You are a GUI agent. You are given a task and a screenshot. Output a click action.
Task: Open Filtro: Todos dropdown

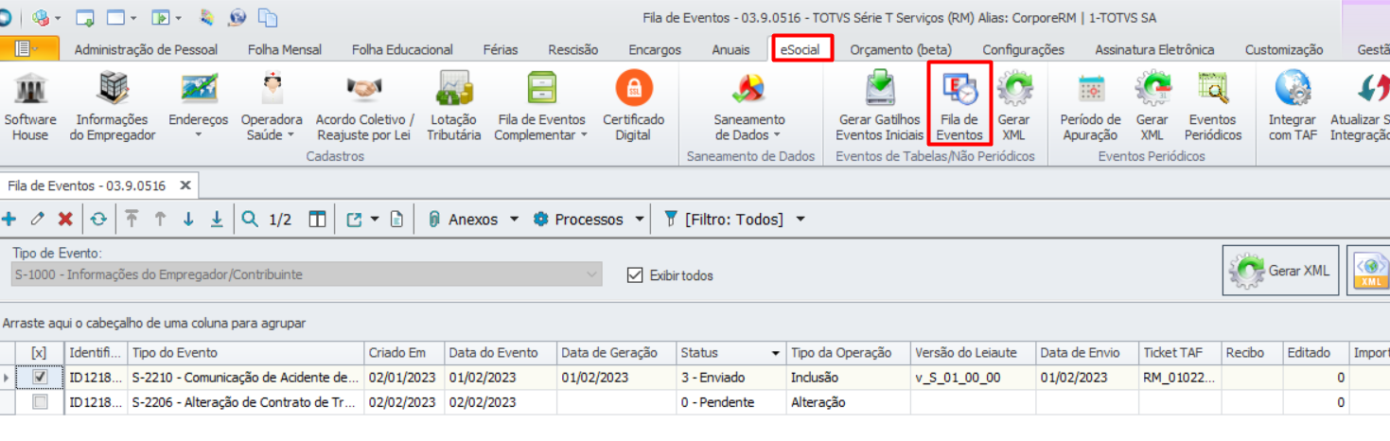coord(734,220)
